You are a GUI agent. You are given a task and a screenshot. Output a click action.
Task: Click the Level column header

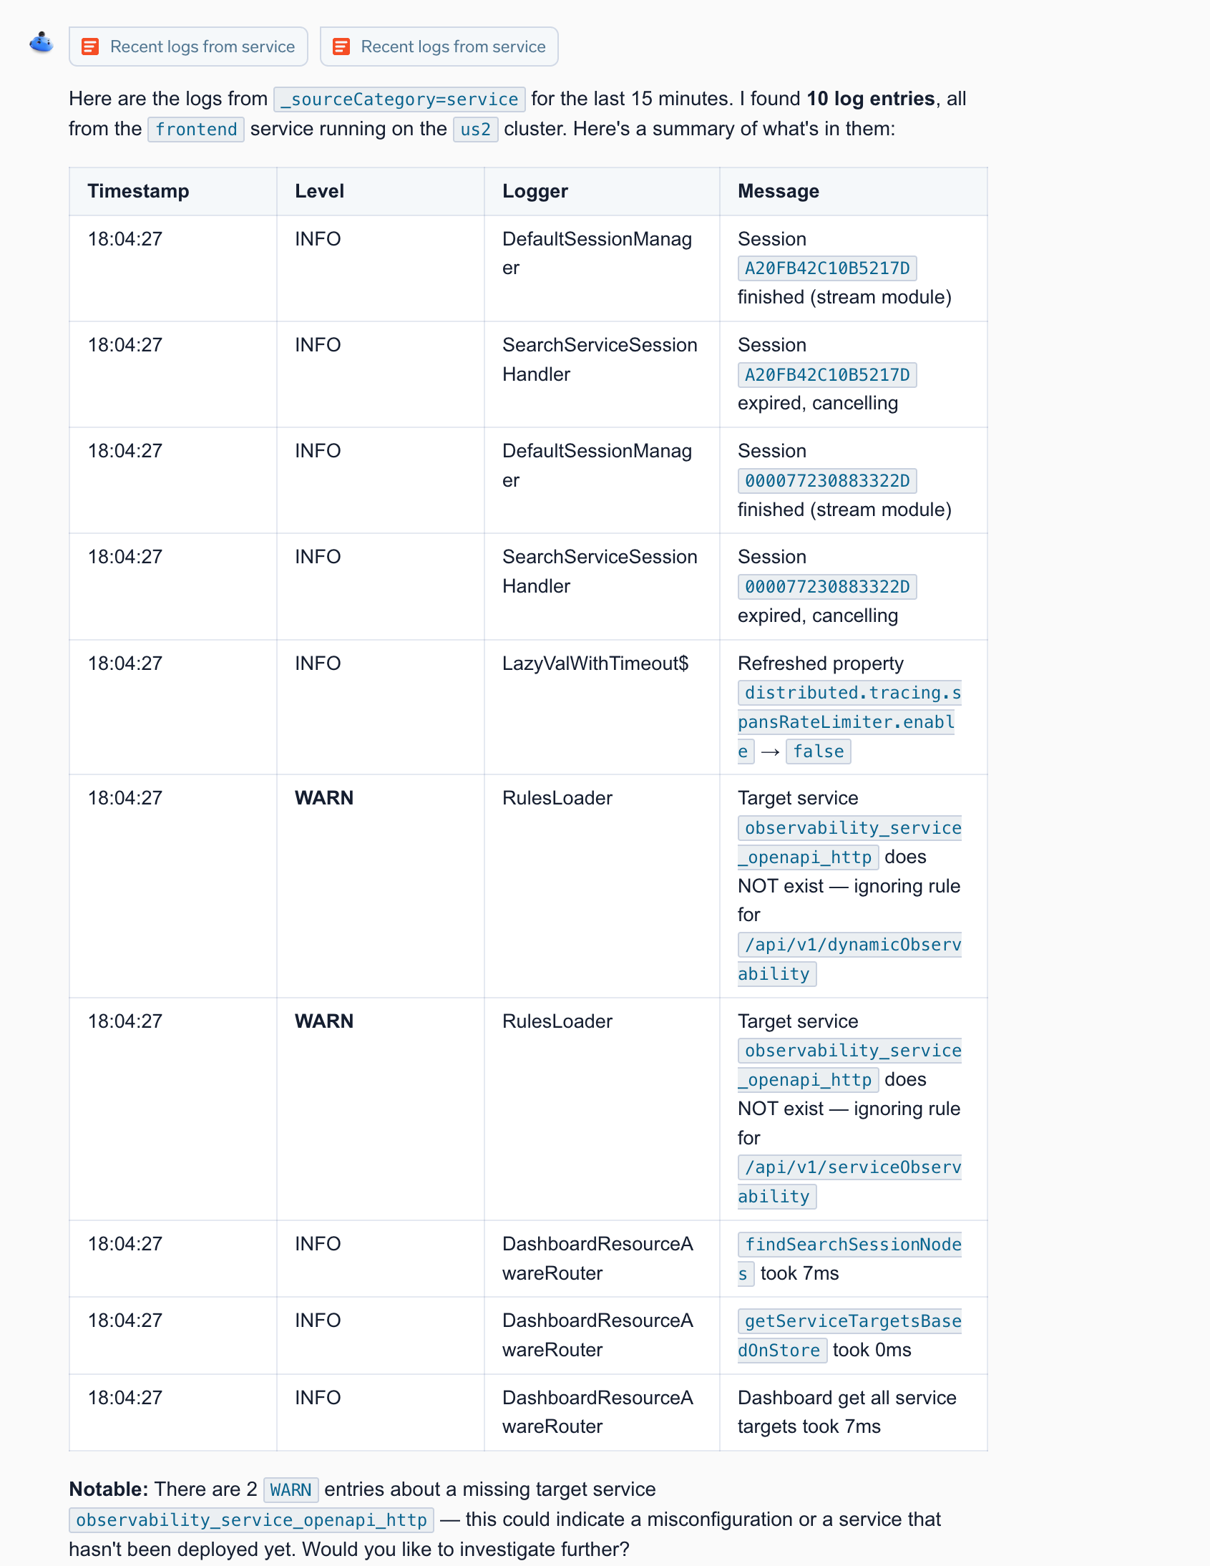pos(320,191)
